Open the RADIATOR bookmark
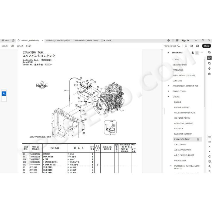The height and width of the screenshot is (212, 212). click(x=179, y=129)
